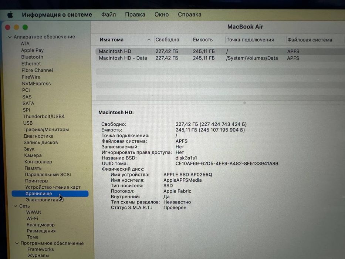Select NVMExpress in sidebar
The width and height of the screenshot is (345, 259).
(36, 84)
